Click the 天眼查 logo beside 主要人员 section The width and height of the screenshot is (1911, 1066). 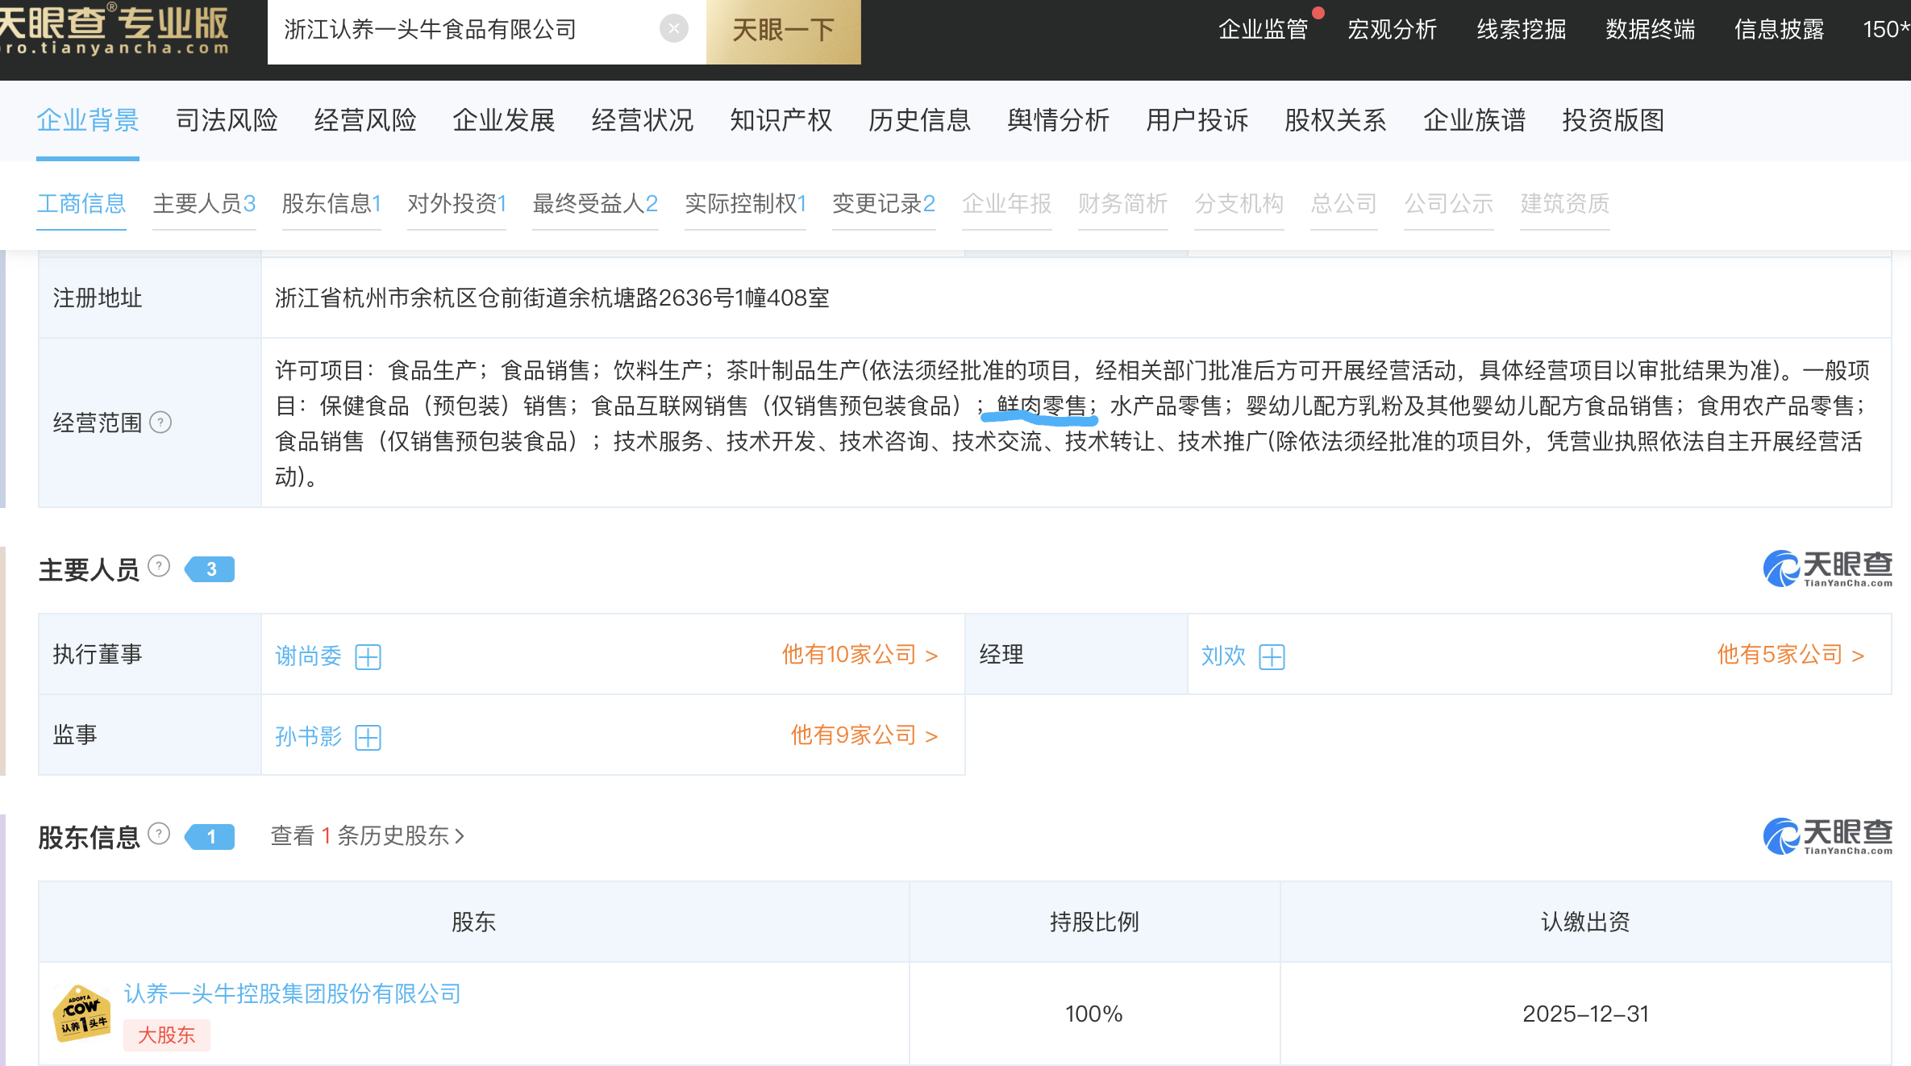click(1827, 568)
